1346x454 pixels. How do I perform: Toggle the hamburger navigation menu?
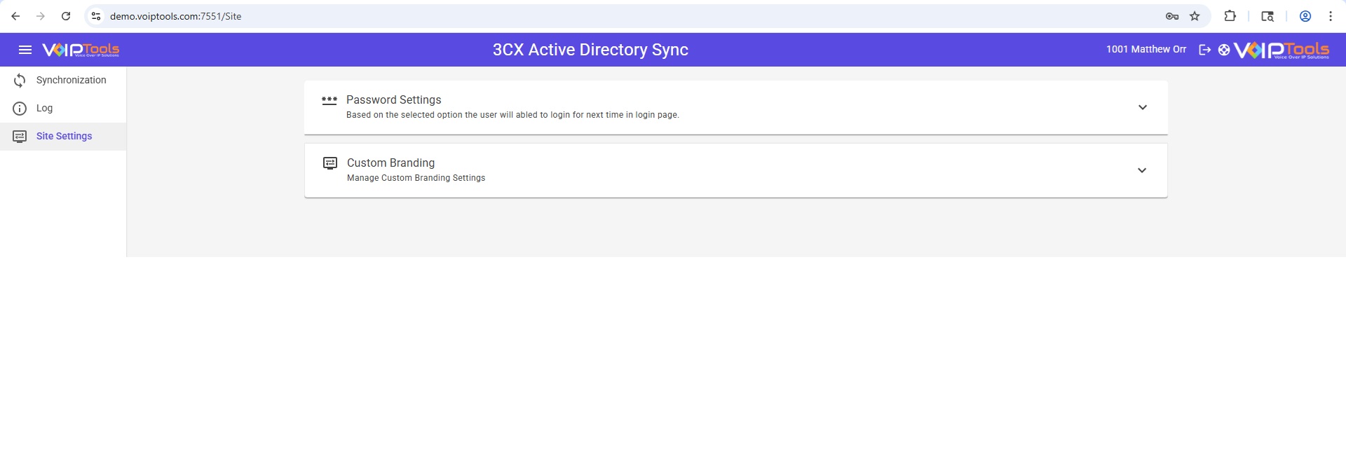point(25,50)
